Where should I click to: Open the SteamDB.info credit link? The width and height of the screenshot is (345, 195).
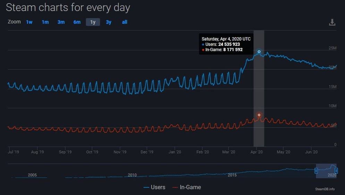pos(325,189)
